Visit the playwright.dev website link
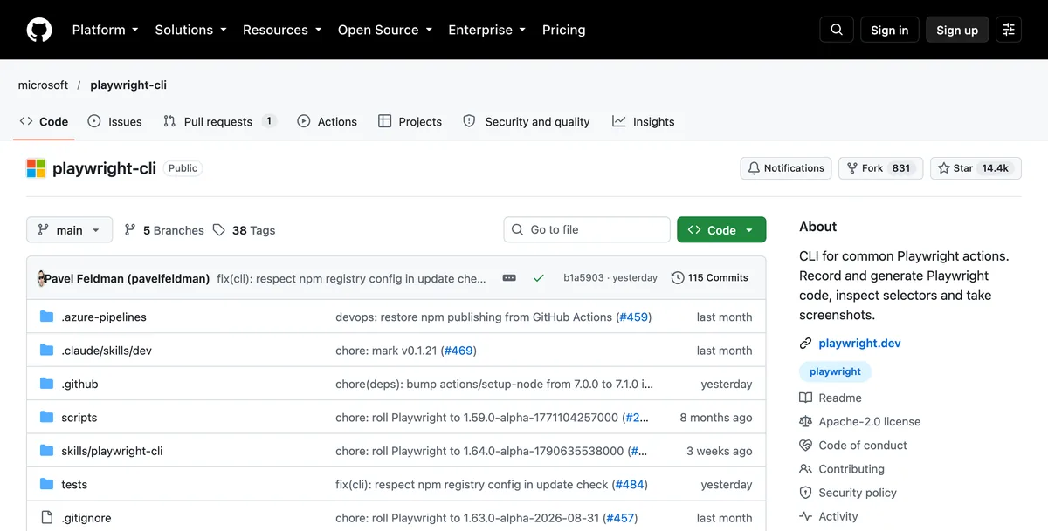This screenshot has width=1048, height=531. (x=859, y=344)
